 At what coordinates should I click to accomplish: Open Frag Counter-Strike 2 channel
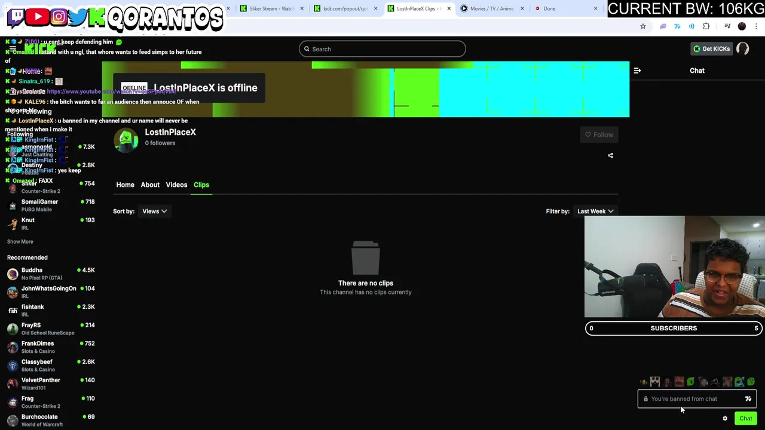pos(51,402)
